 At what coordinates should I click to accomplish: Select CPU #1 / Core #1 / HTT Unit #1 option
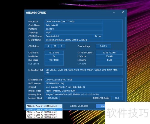pyautogui.click(x=44, y=110)
